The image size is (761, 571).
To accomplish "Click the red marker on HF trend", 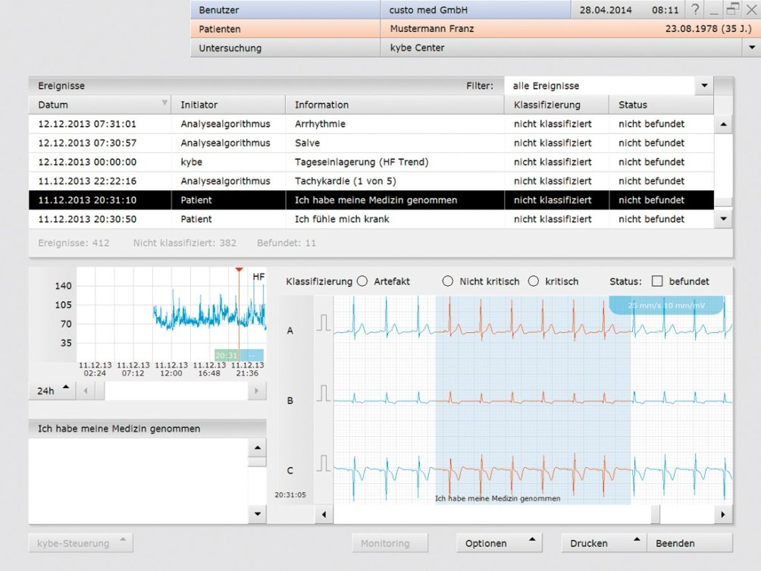I will [239, 270].
